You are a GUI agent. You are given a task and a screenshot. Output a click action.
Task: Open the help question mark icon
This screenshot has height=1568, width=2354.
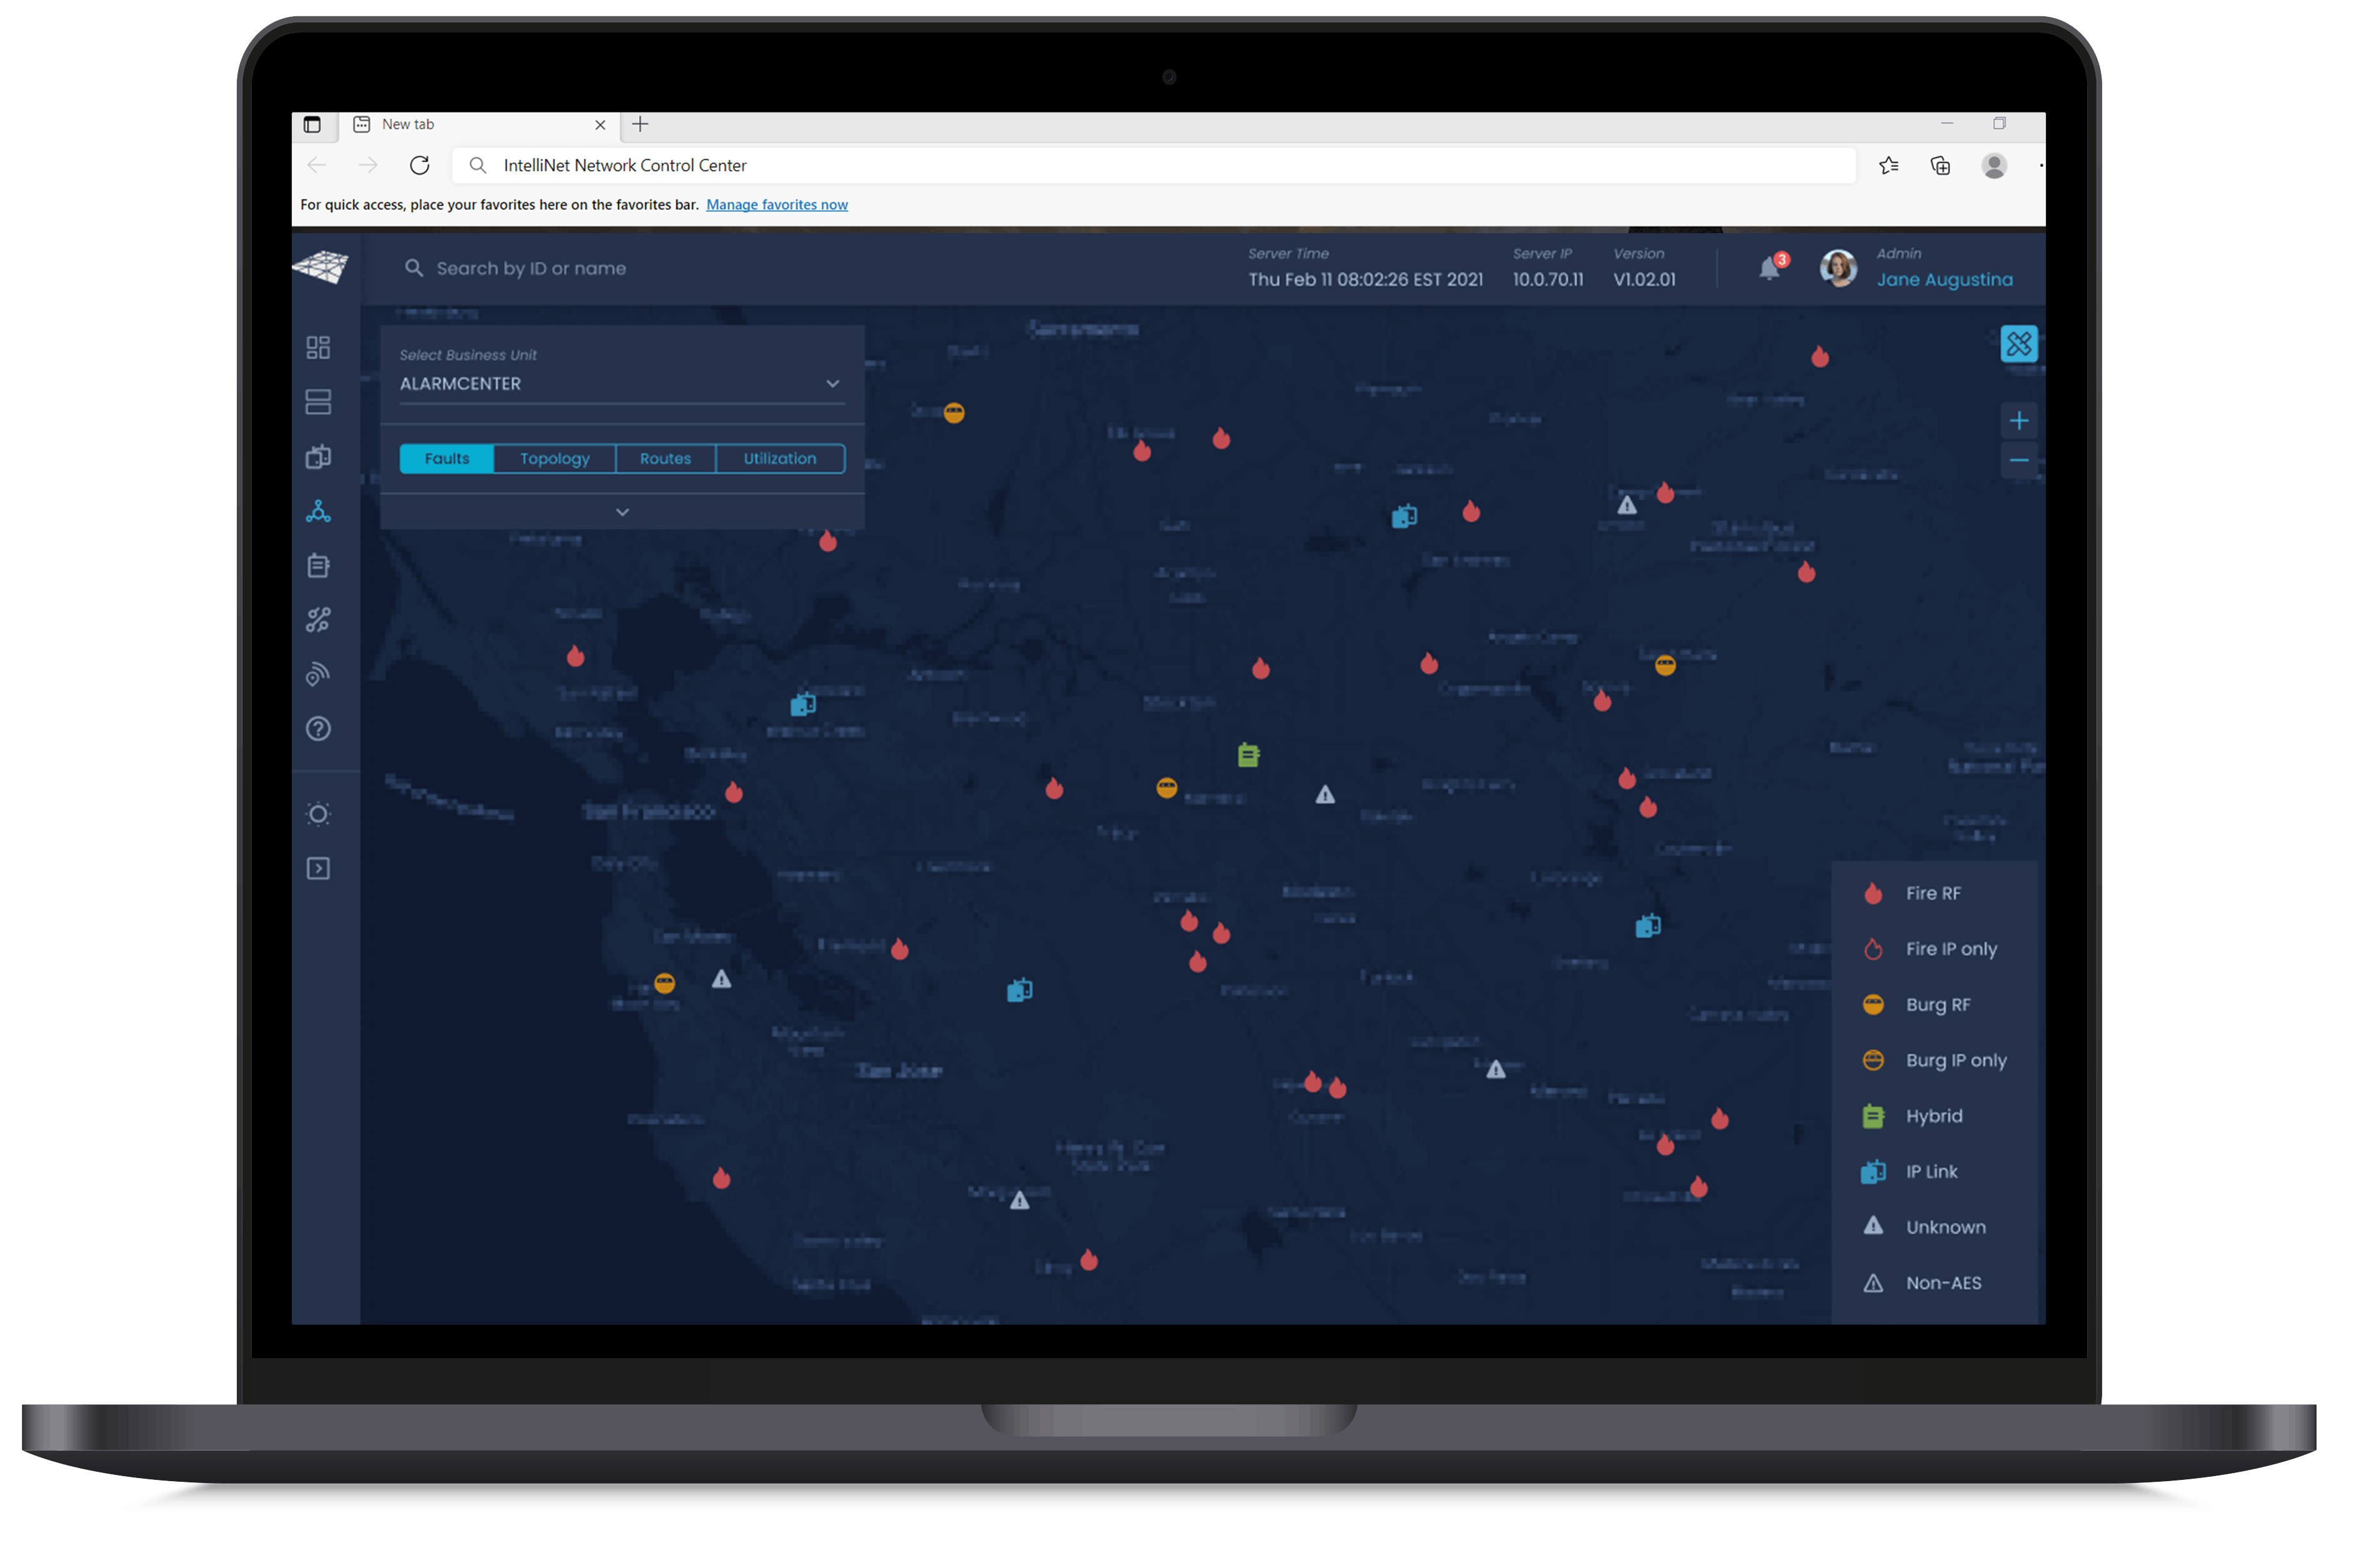tap(318, 729)
